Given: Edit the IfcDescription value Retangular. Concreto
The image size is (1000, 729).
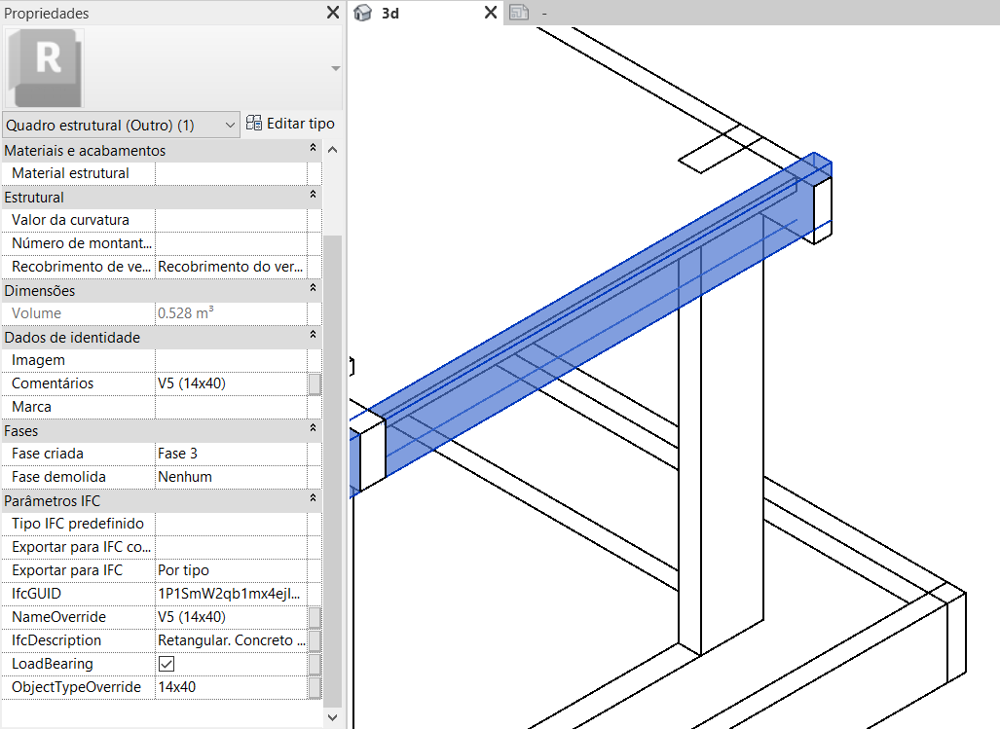Looking at the screenshot, I should (x=231, y=640).
